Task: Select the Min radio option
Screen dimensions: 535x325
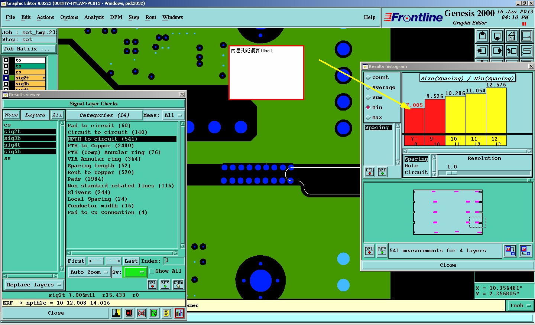Action: tap(374, 107)
